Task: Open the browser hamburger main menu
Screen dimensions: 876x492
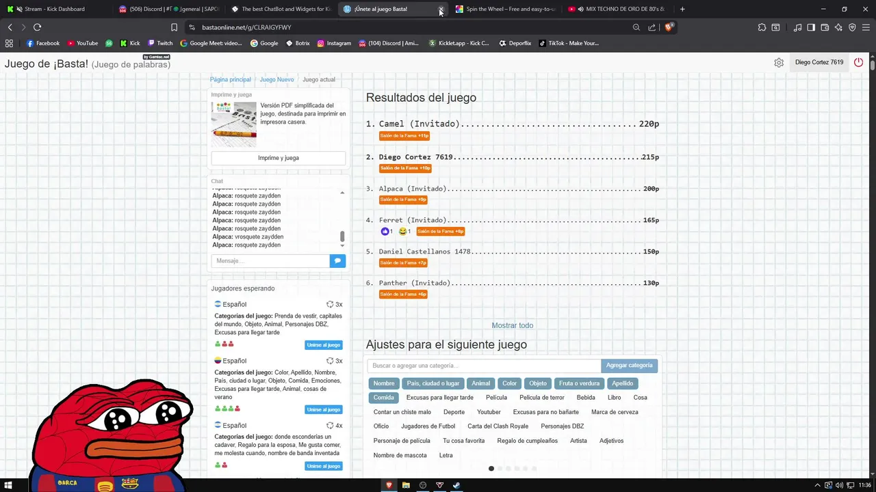Action: [x=866, y=27]
